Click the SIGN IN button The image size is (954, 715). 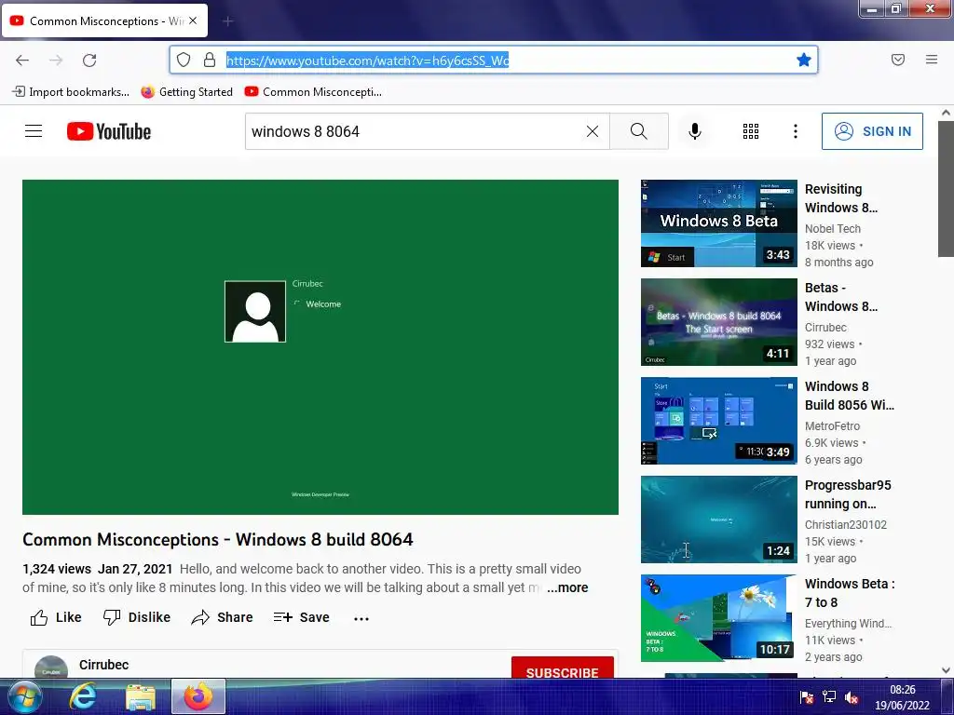[x=872, y=131]
